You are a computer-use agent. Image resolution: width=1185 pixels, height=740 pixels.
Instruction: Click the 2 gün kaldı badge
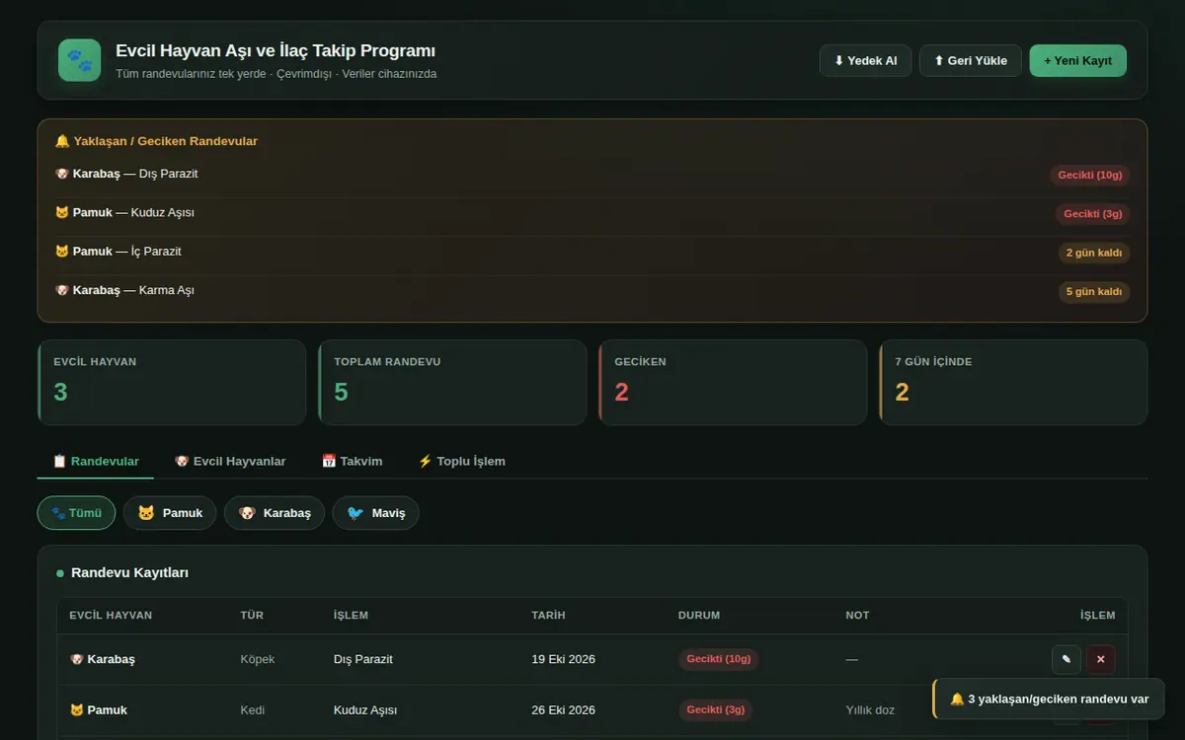1094,253
